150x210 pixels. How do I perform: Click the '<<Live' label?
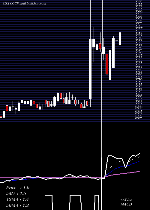126,200
